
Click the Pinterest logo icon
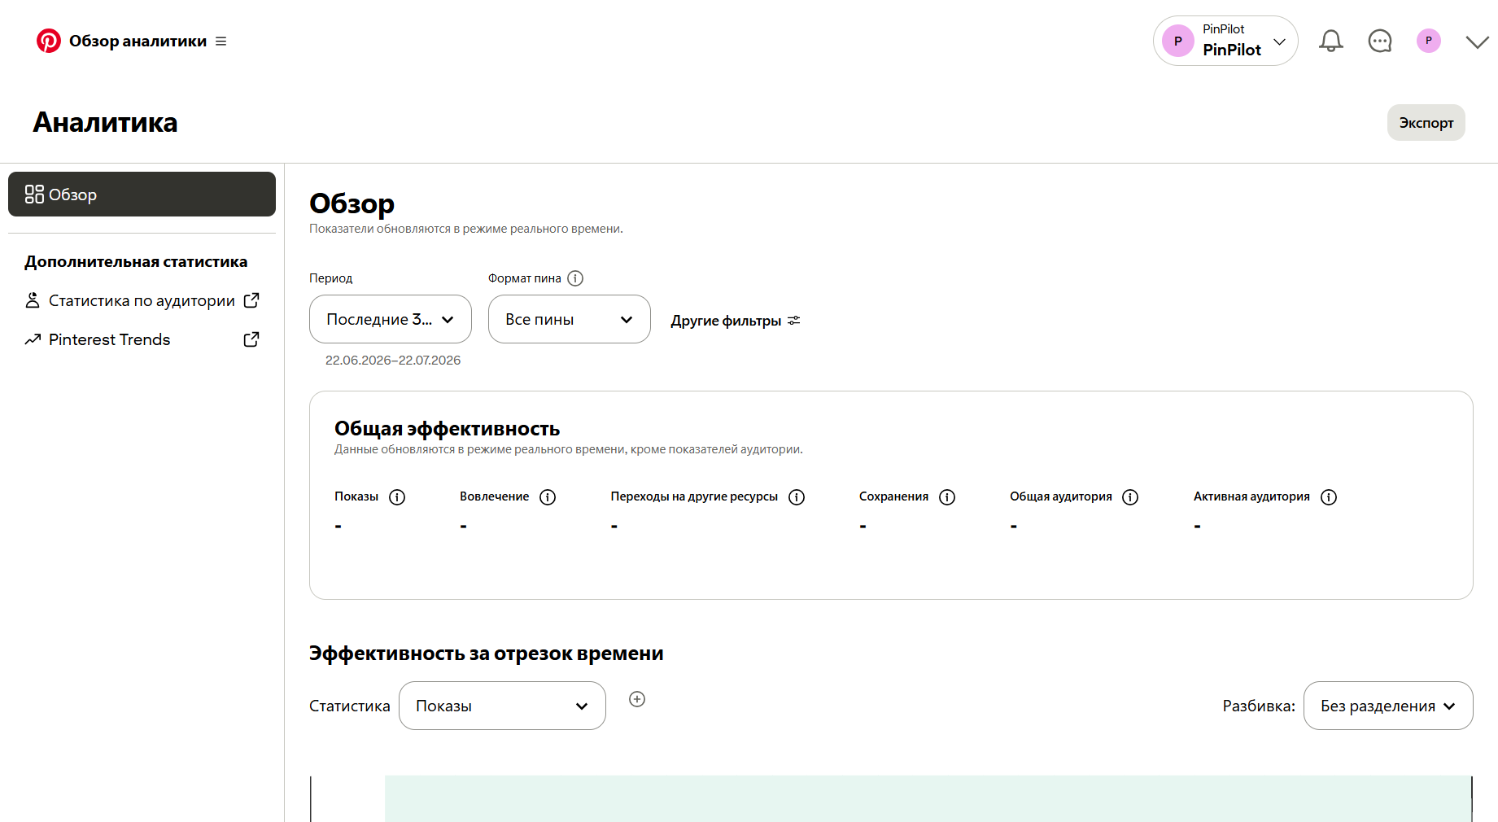tap(49, 41)
